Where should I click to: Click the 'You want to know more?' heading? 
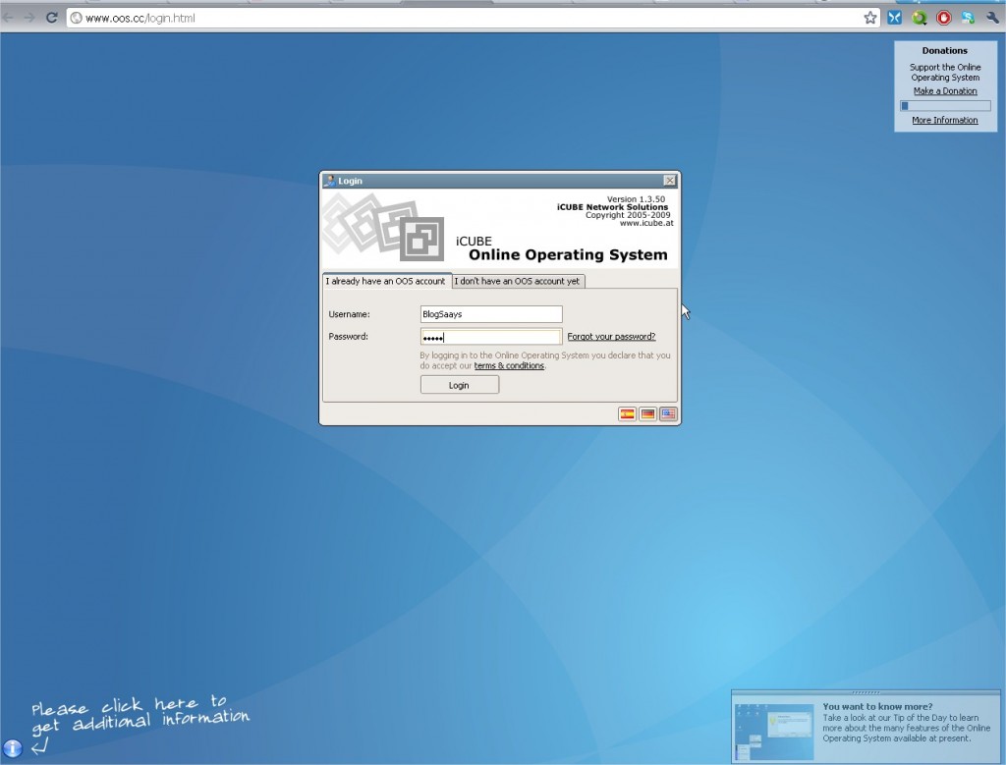pos(877,707)
